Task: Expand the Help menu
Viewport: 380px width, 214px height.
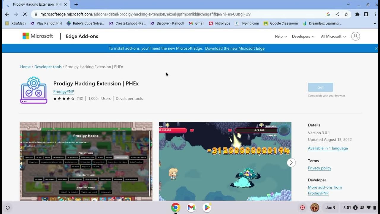Action: pyautogui.click(x=281, y=36)
